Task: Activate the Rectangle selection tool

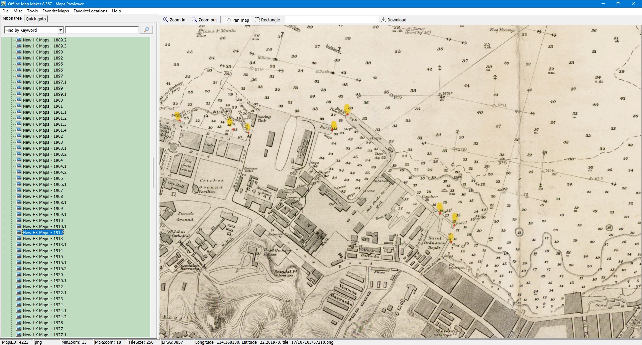Action: [257, 20]
